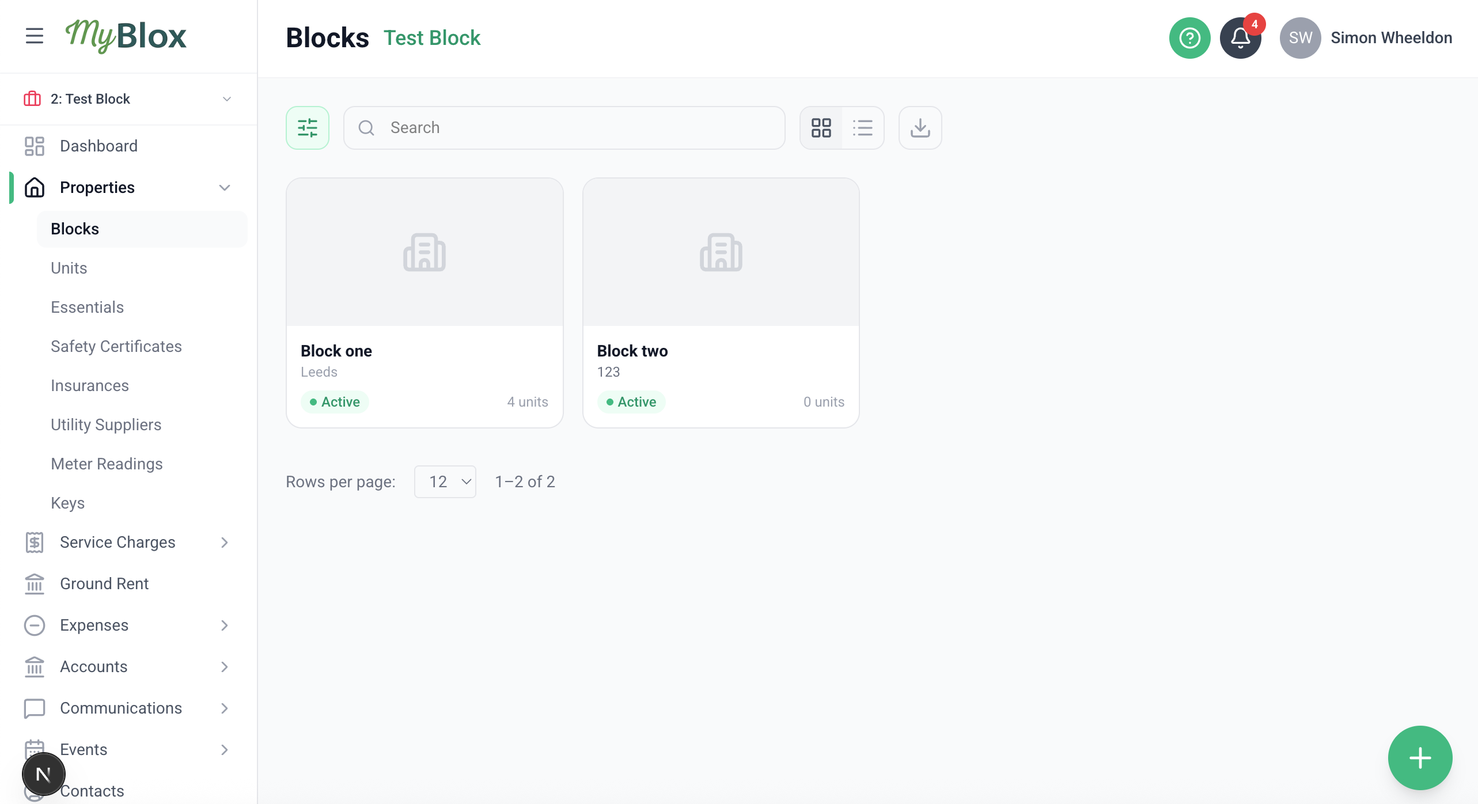Open the Block one card thumbnail
1478x804 pixels.
(x=425, y=252)
